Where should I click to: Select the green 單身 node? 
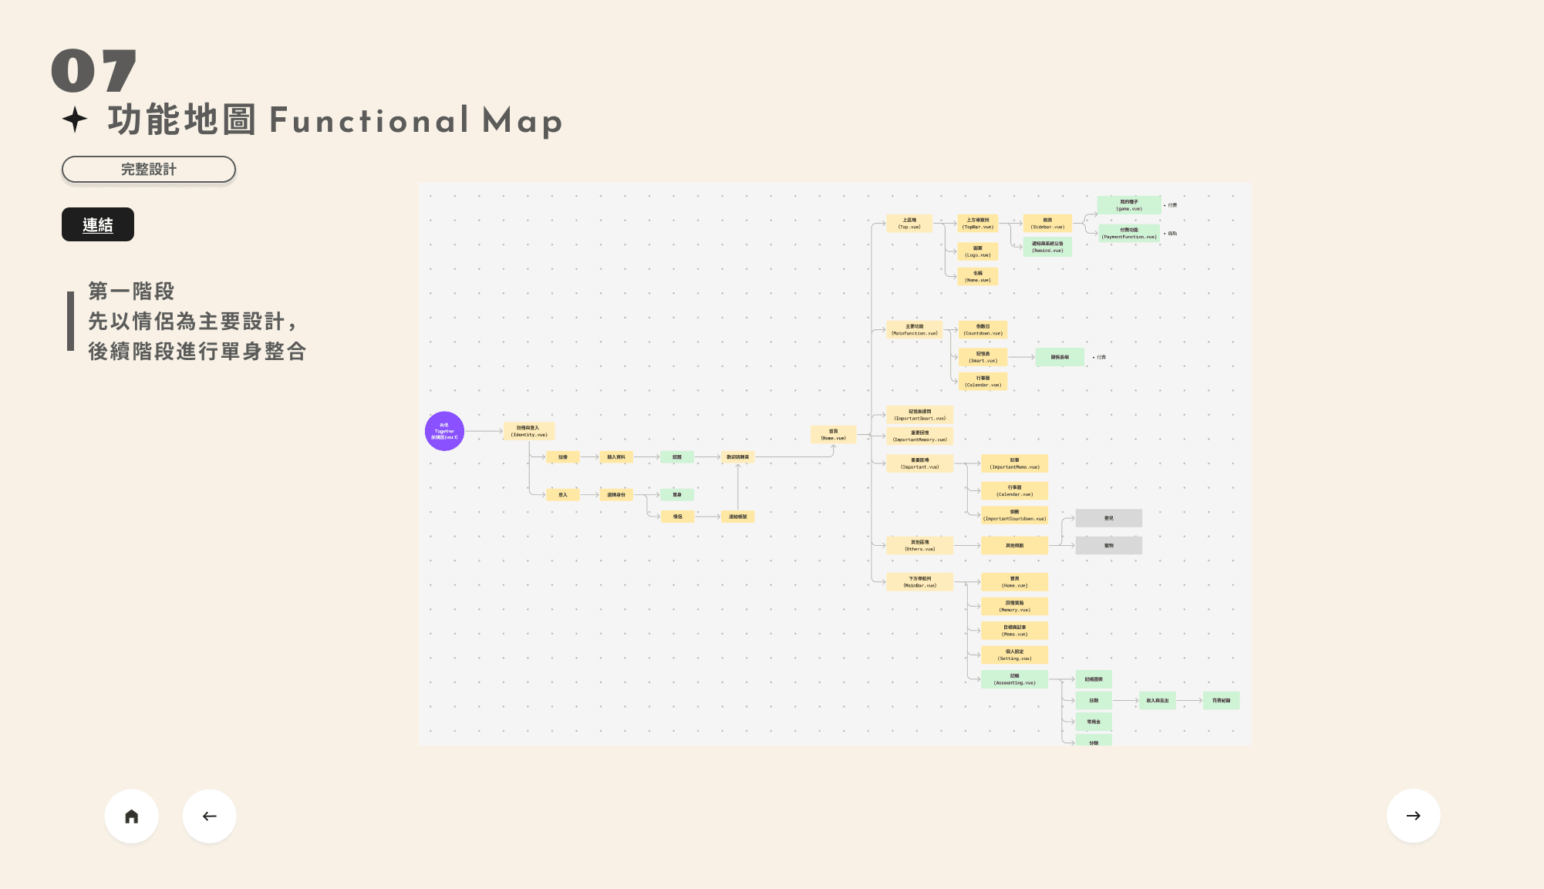coord(677,495)
